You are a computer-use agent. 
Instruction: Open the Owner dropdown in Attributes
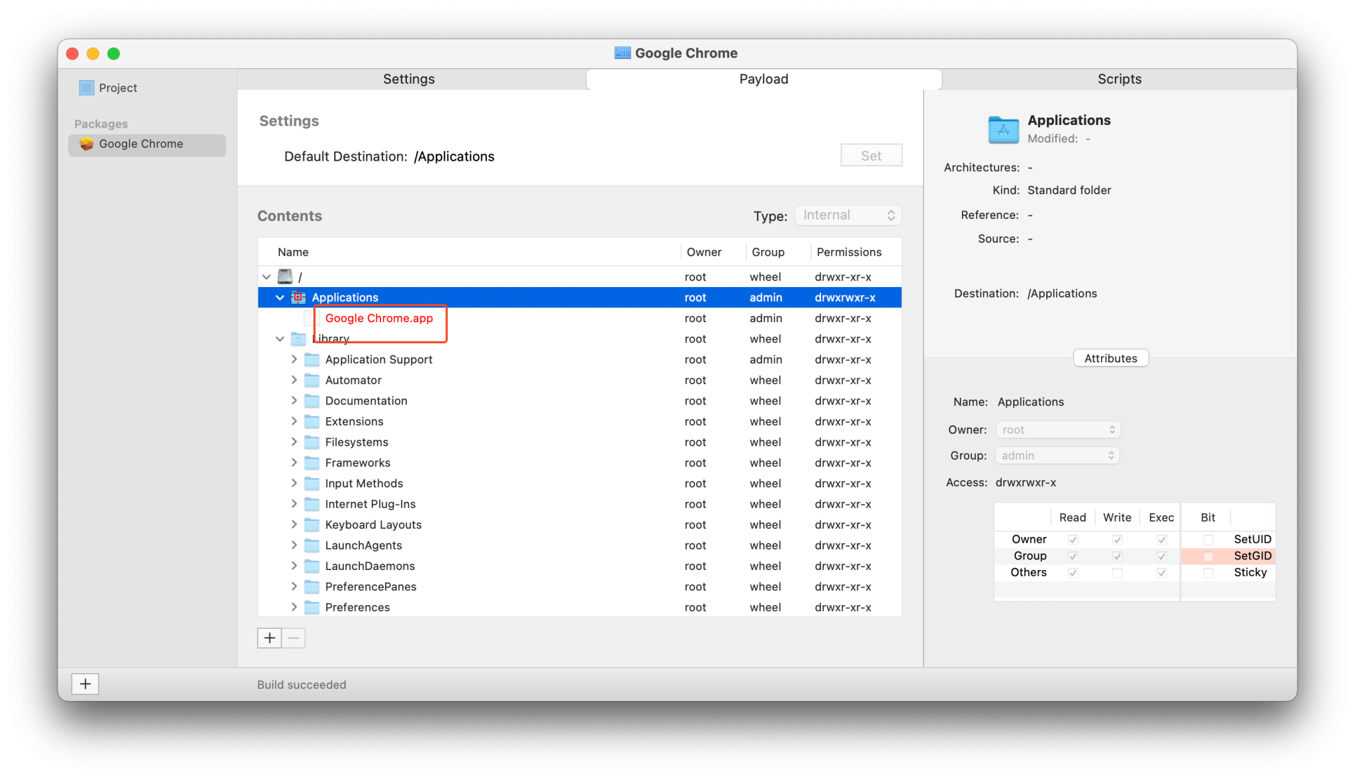coord(1057,430)
